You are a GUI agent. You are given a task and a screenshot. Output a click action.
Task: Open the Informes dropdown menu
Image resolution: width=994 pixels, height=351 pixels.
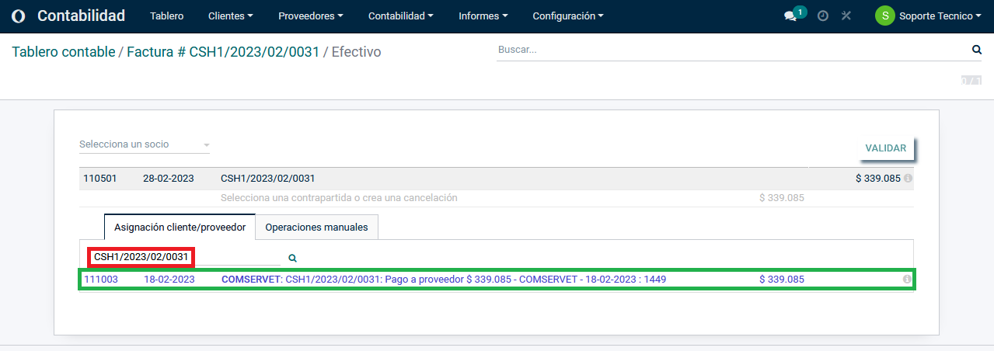tap(483, 16)
